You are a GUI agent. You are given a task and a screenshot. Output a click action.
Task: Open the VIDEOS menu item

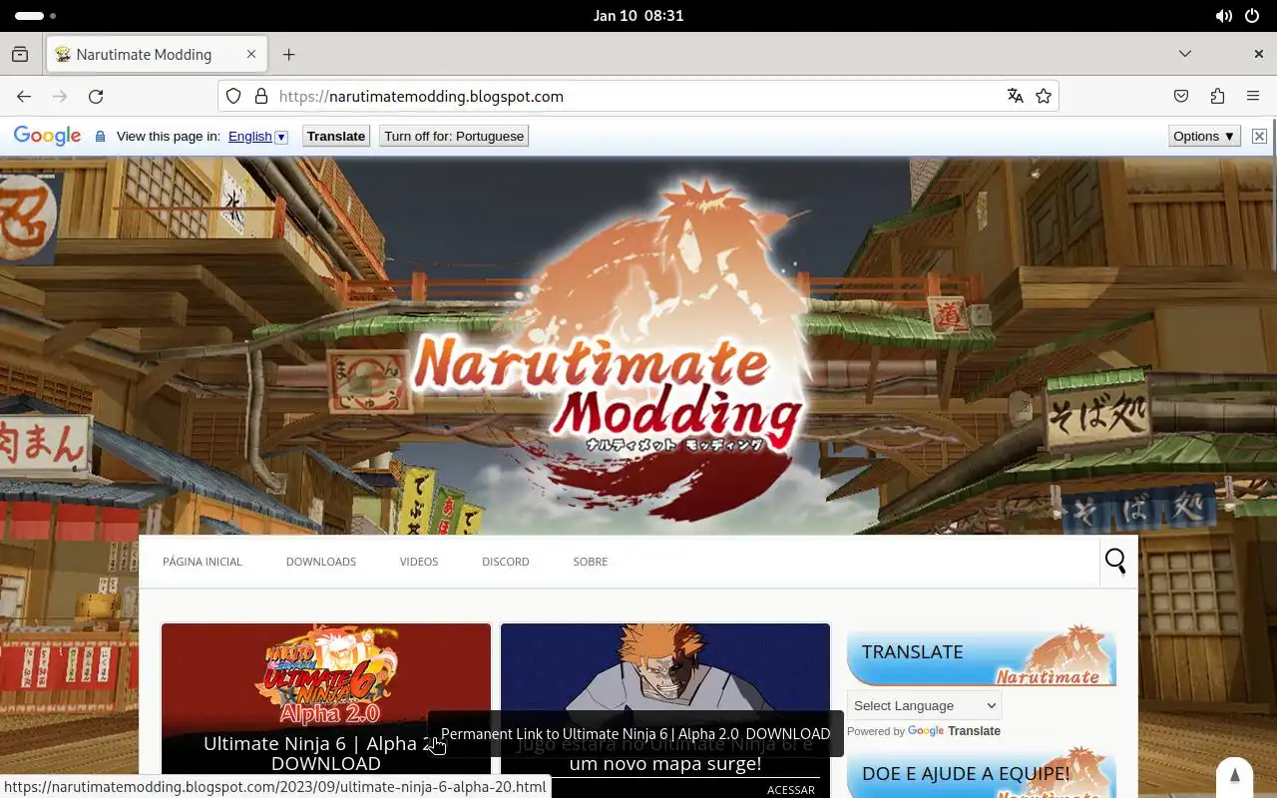(x=419, y=562)
